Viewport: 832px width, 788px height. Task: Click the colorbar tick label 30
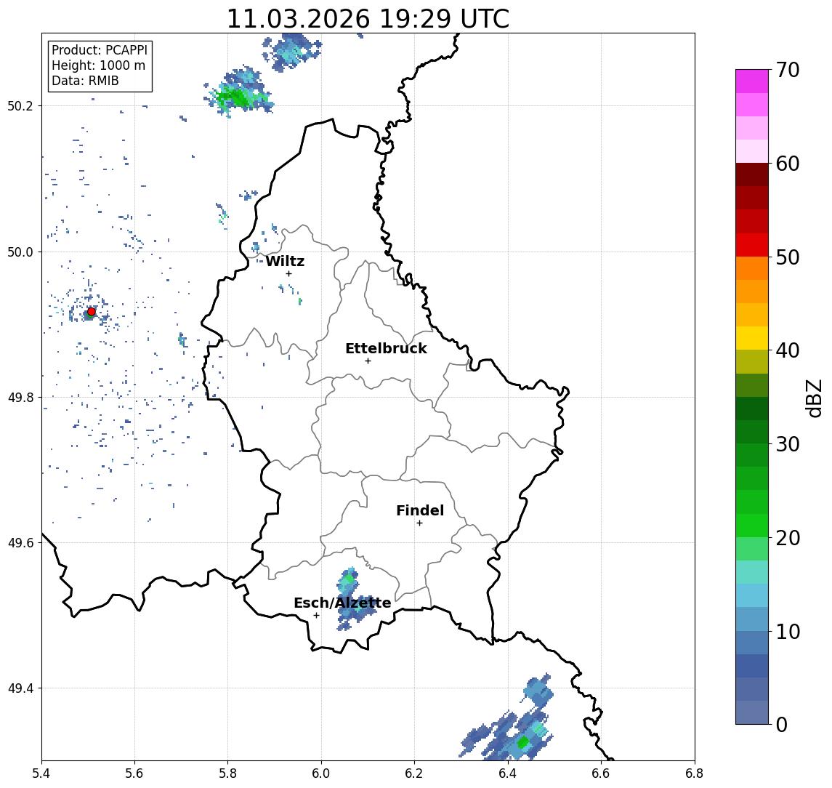(x=788, y=444)
